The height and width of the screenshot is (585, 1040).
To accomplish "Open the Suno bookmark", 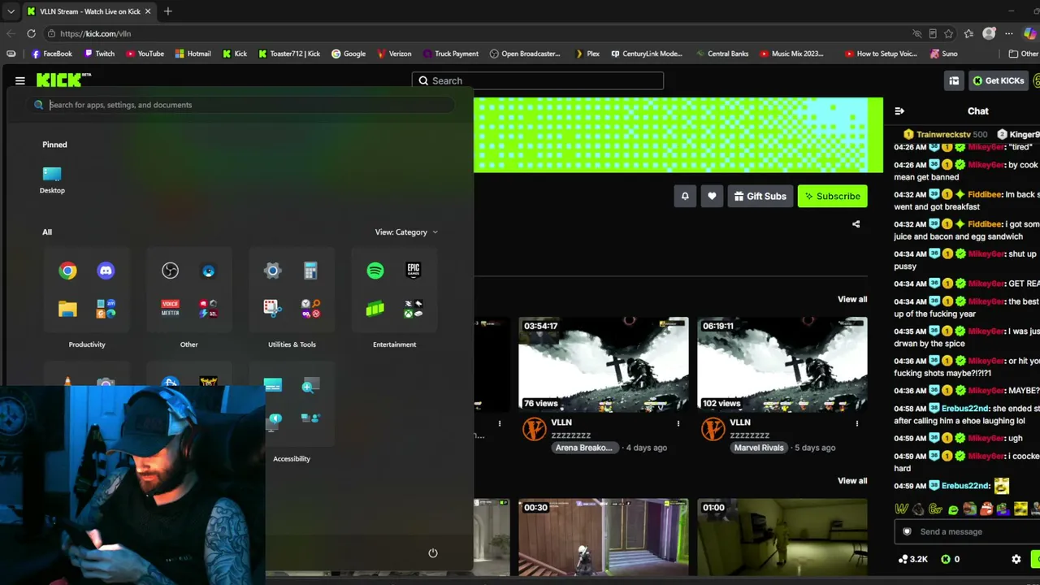I will 942,54.
